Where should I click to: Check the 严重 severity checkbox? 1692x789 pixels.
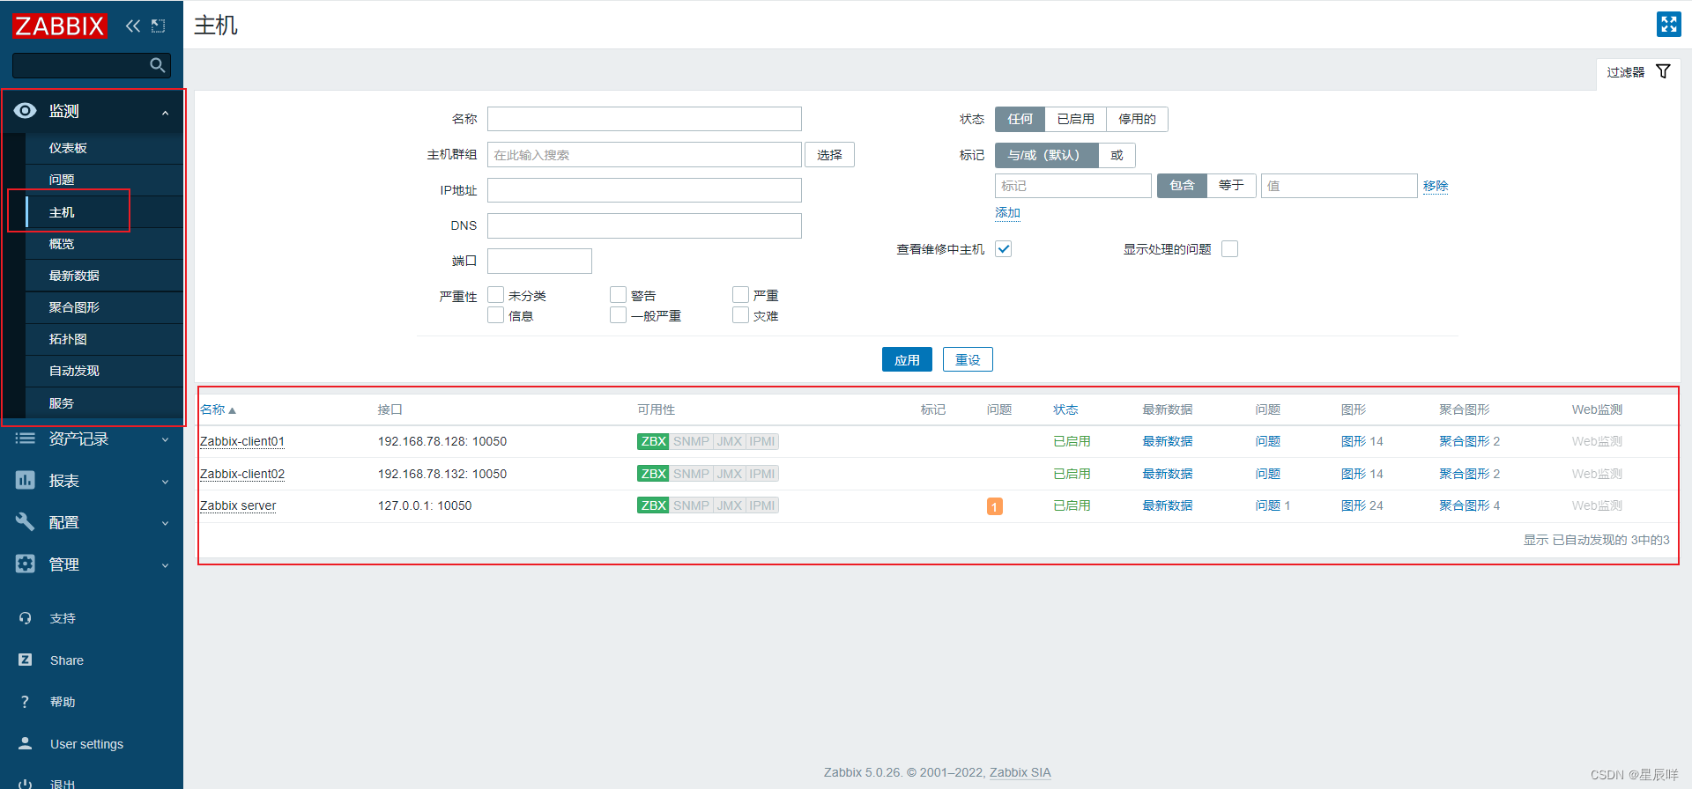tap(740, 295)
